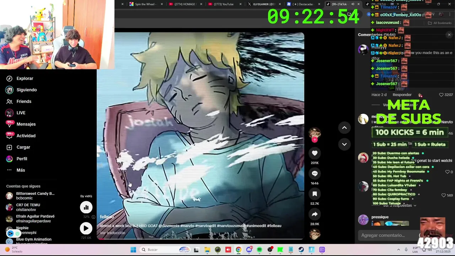
Task: Open Spotify from taskbar
Action: point(259,250)
